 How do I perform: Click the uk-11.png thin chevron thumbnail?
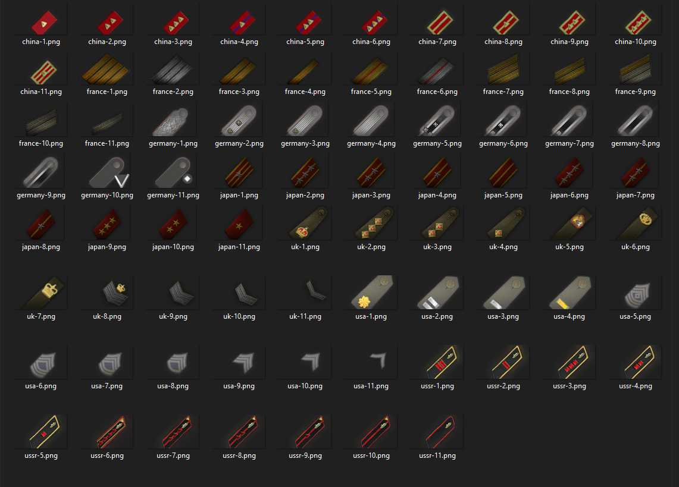click(x=315, y=290)
